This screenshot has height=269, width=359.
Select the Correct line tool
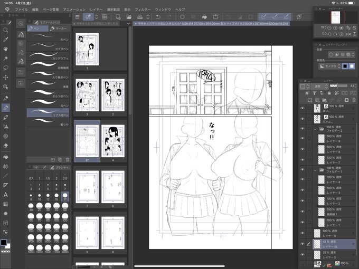click(x=6, y=233)
